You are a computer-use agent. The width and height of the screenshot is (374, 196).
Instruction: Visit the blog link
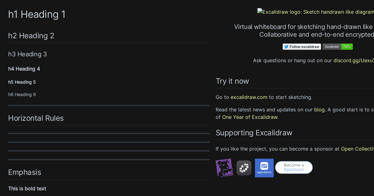click(x=319, y=110)
